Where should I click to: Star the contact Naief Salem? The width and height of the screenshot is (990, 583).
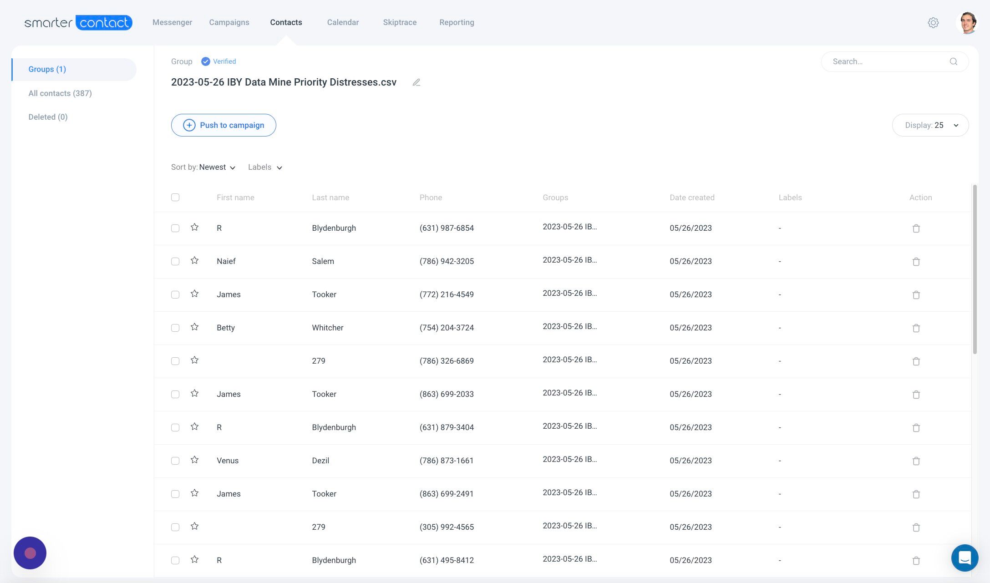pos(195,260)
